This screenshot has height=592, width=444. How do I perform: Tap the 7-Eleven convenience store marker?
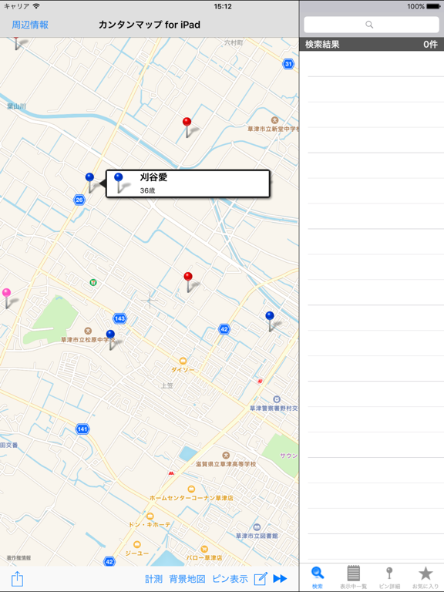tap(92, 282)
